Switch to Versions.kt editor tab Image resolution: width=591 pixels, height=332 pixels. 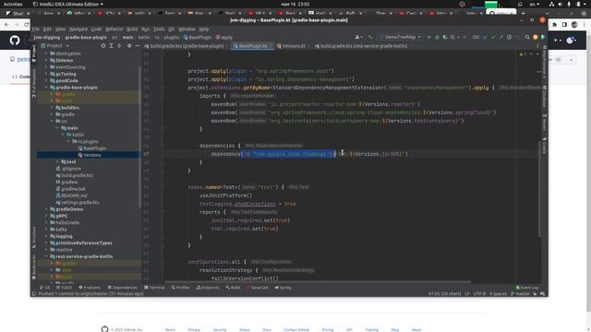(x=291, y=46)
